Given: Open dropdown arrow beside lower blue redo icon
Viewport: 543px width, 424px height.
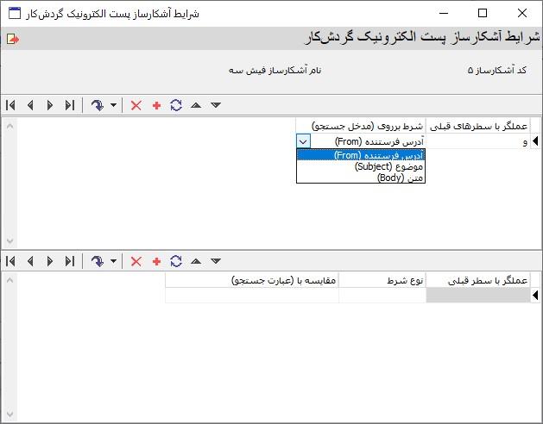Looking at the screenshot, I should [x=113, y=261].
